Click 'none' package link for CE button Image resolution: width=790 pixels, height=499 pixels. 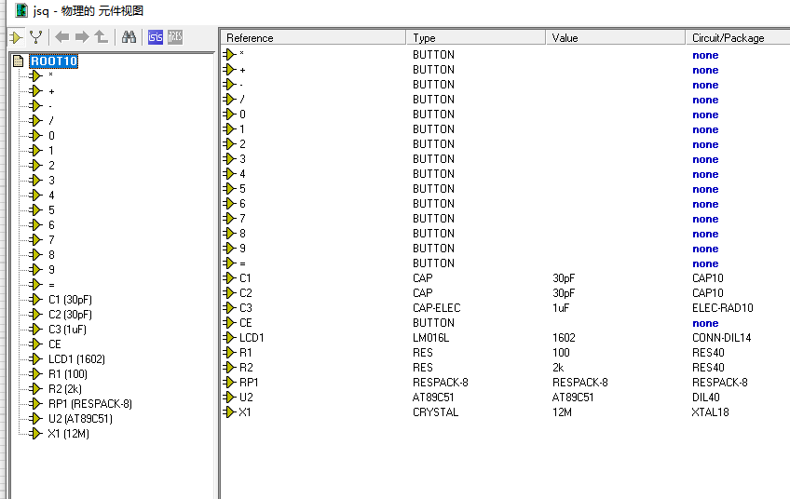click(x=705, y=323)
